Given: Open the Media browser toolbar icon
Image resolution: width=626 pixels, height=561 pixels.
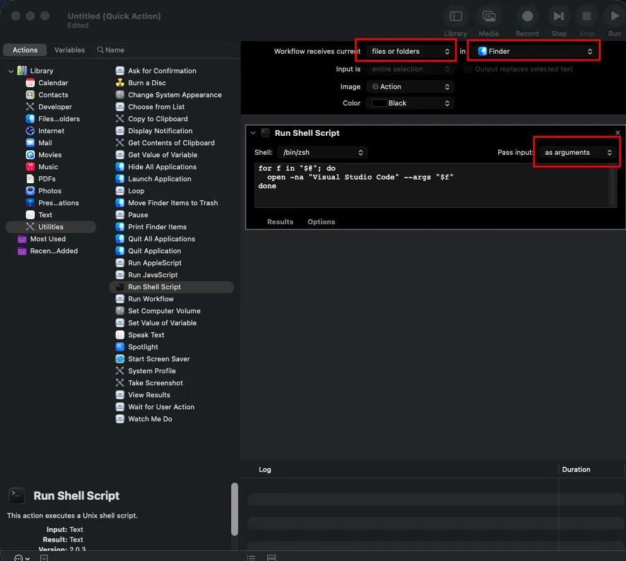Looking at the screenshot, I should pos(488,16).
